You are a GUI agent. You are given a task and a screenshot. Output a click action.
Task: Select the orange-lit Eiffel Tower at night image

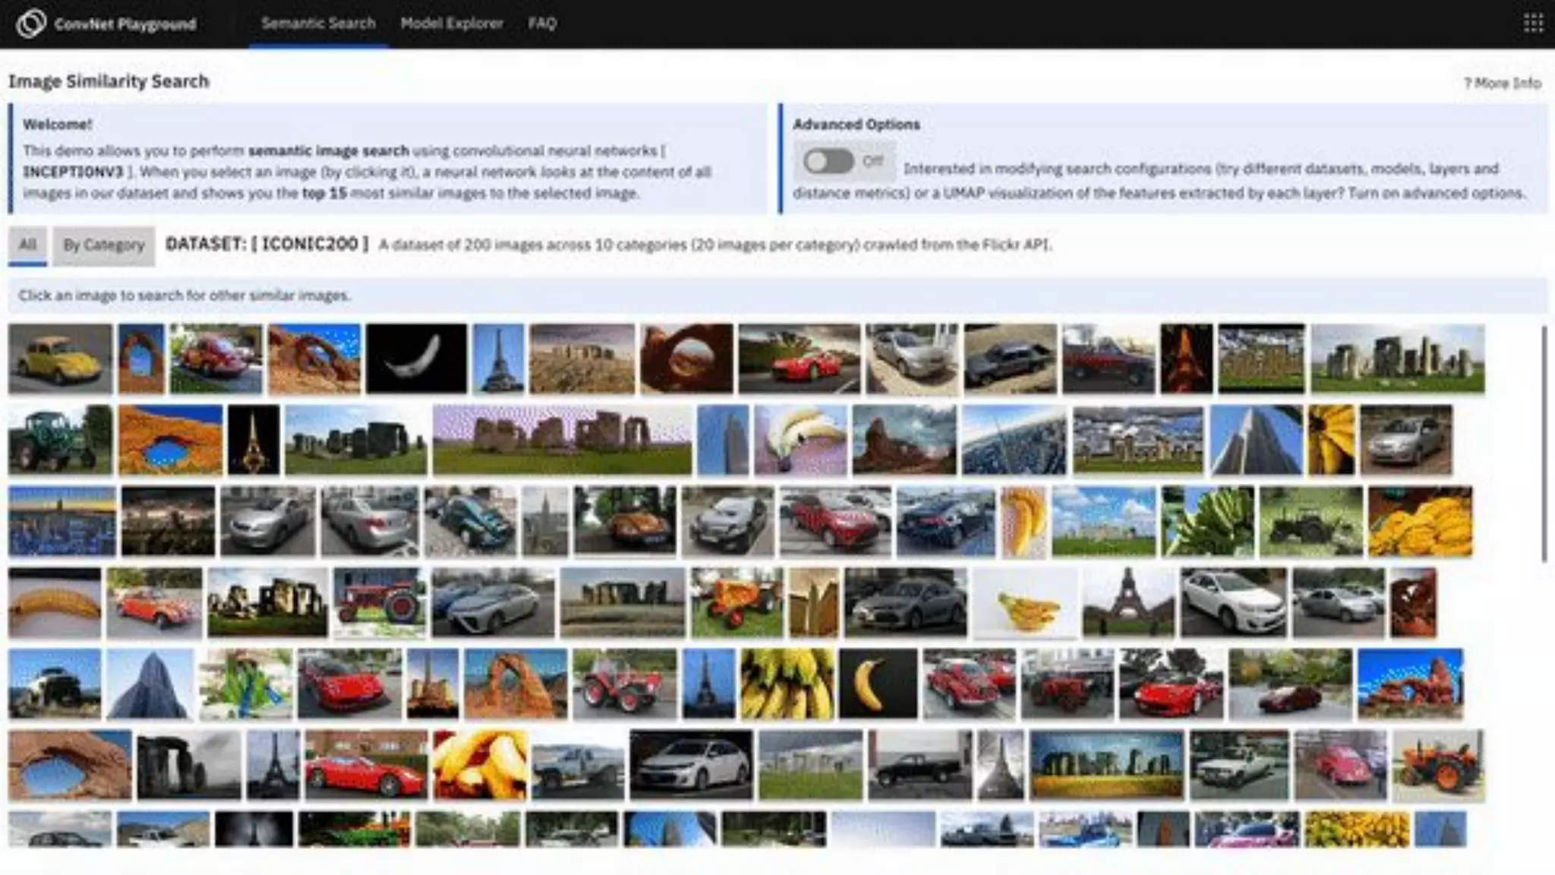[1186, 359]
